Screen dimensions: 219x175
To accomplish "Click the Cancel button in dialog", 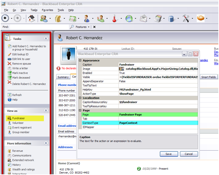I will [189, 154].
